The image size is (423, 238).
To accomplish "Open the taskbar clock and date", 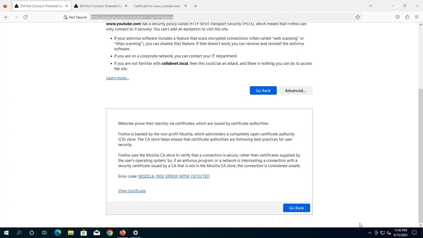I will pos(400,233).
